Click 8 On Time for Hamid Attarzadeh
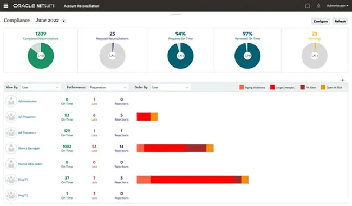 [x=67, y=162]
